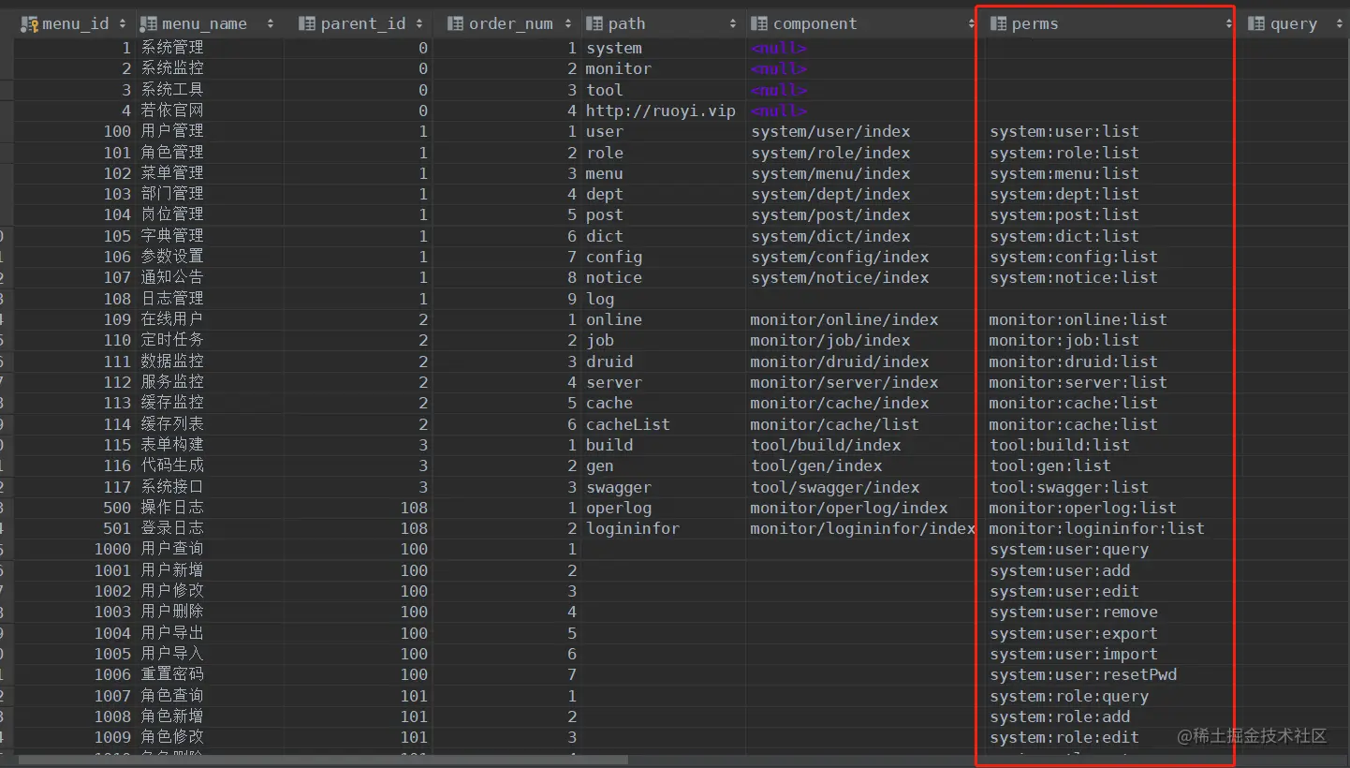
Task: Select the perms cell system:user:export
Action: 1074,633
